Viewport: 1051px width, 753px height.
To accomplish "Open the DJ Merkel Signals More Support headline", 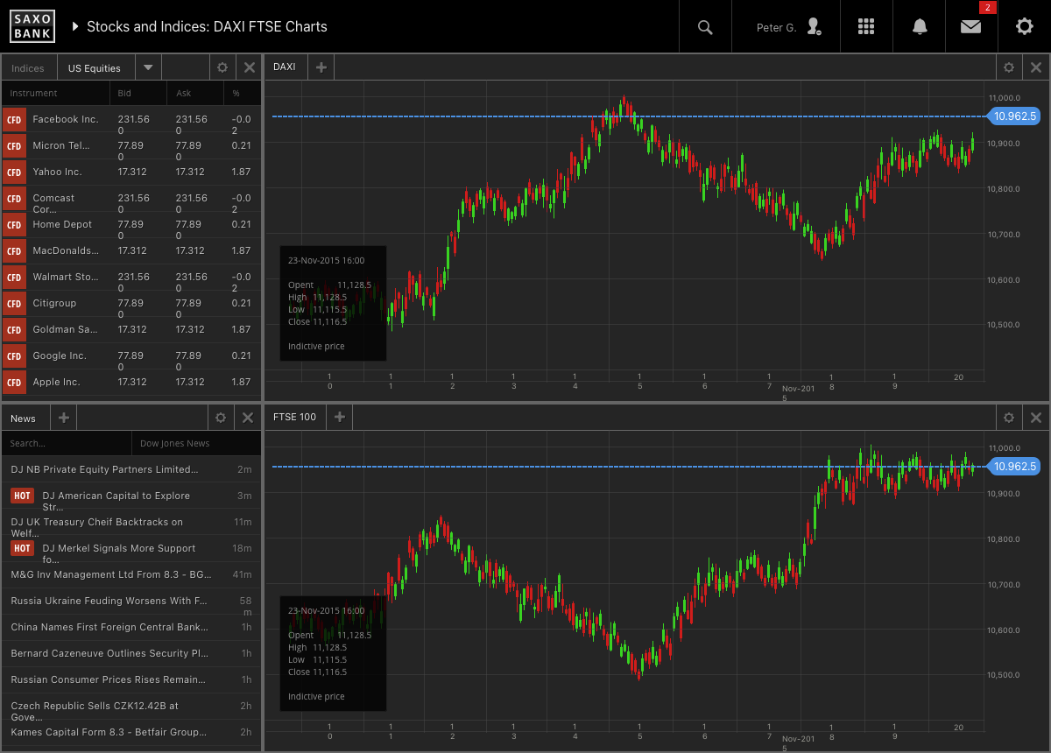I will pyautogui.click(x=118, y=549).
